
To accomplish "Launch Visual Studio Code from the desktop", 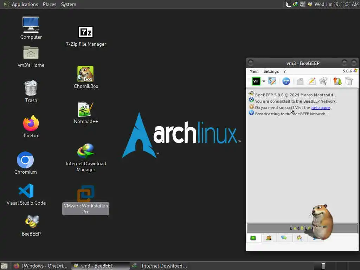I will (26, 194).
